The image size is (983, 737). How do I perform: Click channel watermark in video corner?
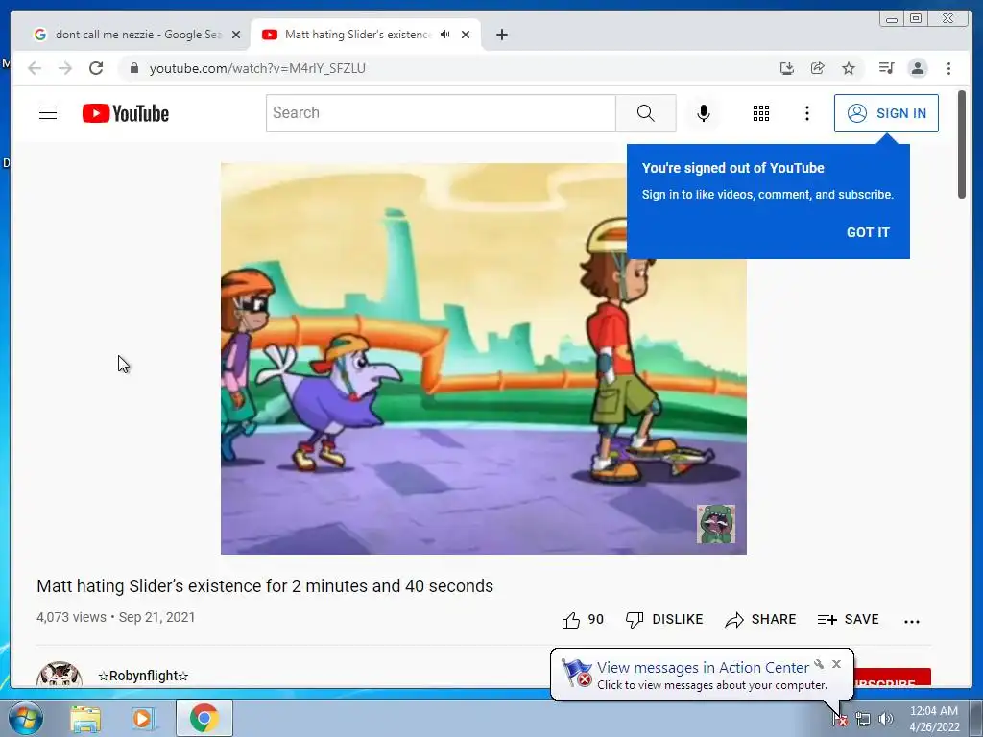tap(716, 524)
